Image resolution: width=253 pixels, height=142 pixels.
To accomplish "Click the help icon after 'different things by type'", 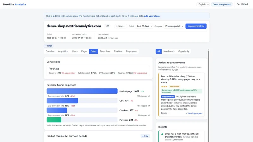I will [x=180, y=70].
